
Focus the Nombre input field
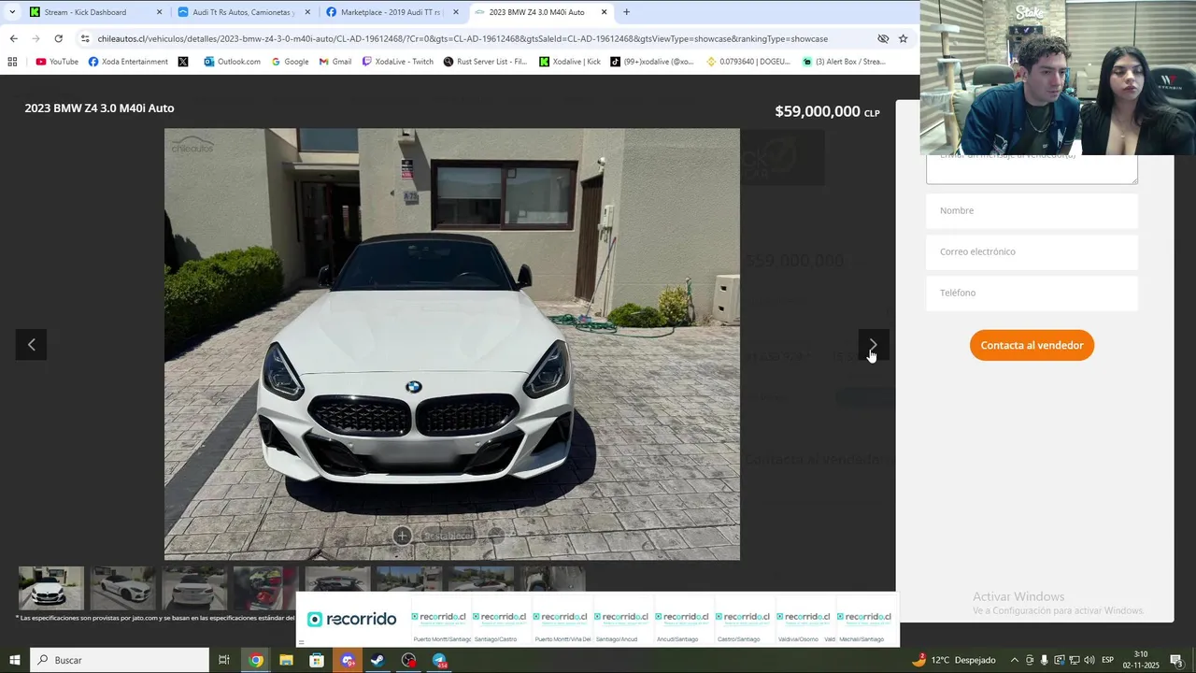click(x=1032, y=210)
